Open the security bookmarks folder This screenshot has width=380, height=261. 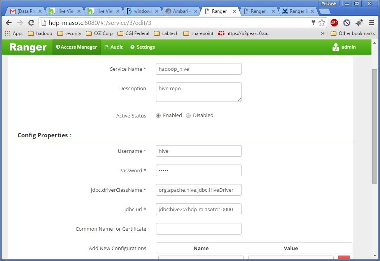pyautogui.click(x=69, y=33)
